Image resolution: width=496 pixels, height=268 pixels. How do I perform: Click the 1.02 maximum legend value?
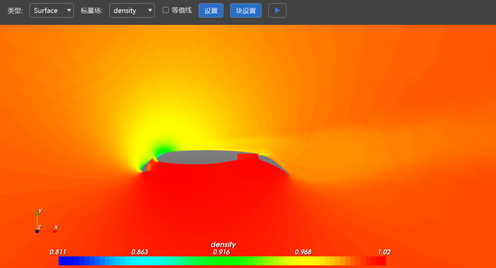point(384,252)
